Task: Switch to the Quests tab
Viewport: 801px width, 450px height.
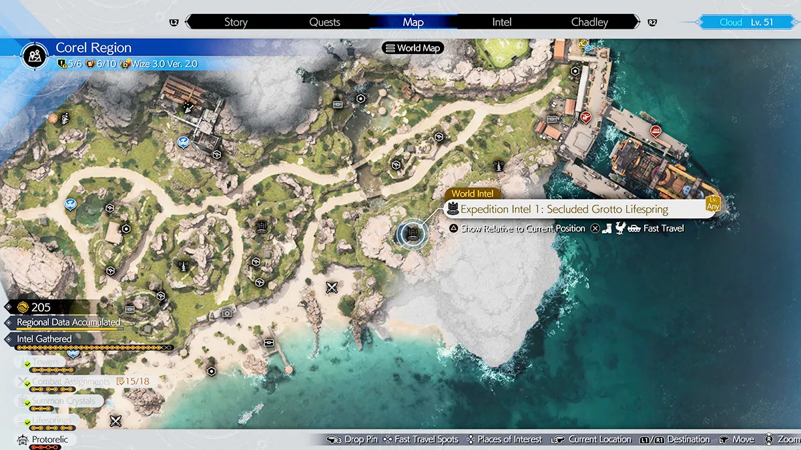Action: (x=324, y=22)
